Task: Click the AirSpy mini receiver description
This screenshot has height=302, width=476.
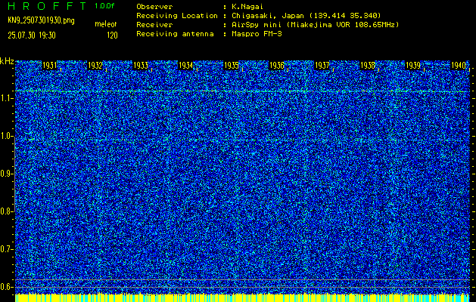Action: point(316,25)
